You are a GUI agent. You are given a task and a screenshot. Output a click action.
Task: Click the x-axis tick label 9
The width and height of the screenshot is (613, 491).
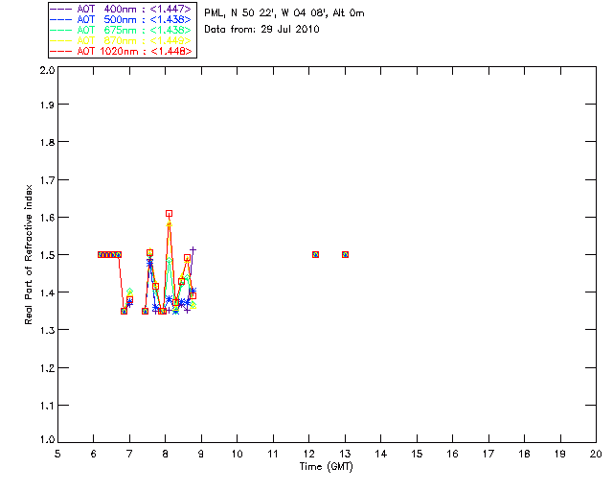[201, 454]
